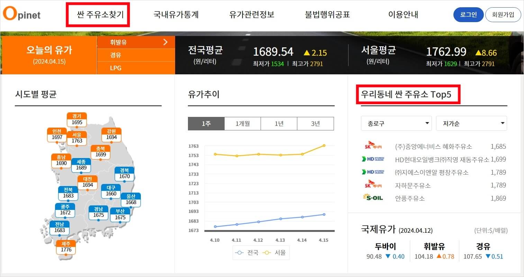
Task: Click the SK에너지 icon beside 혜화주유소
Action: [373, 146]
